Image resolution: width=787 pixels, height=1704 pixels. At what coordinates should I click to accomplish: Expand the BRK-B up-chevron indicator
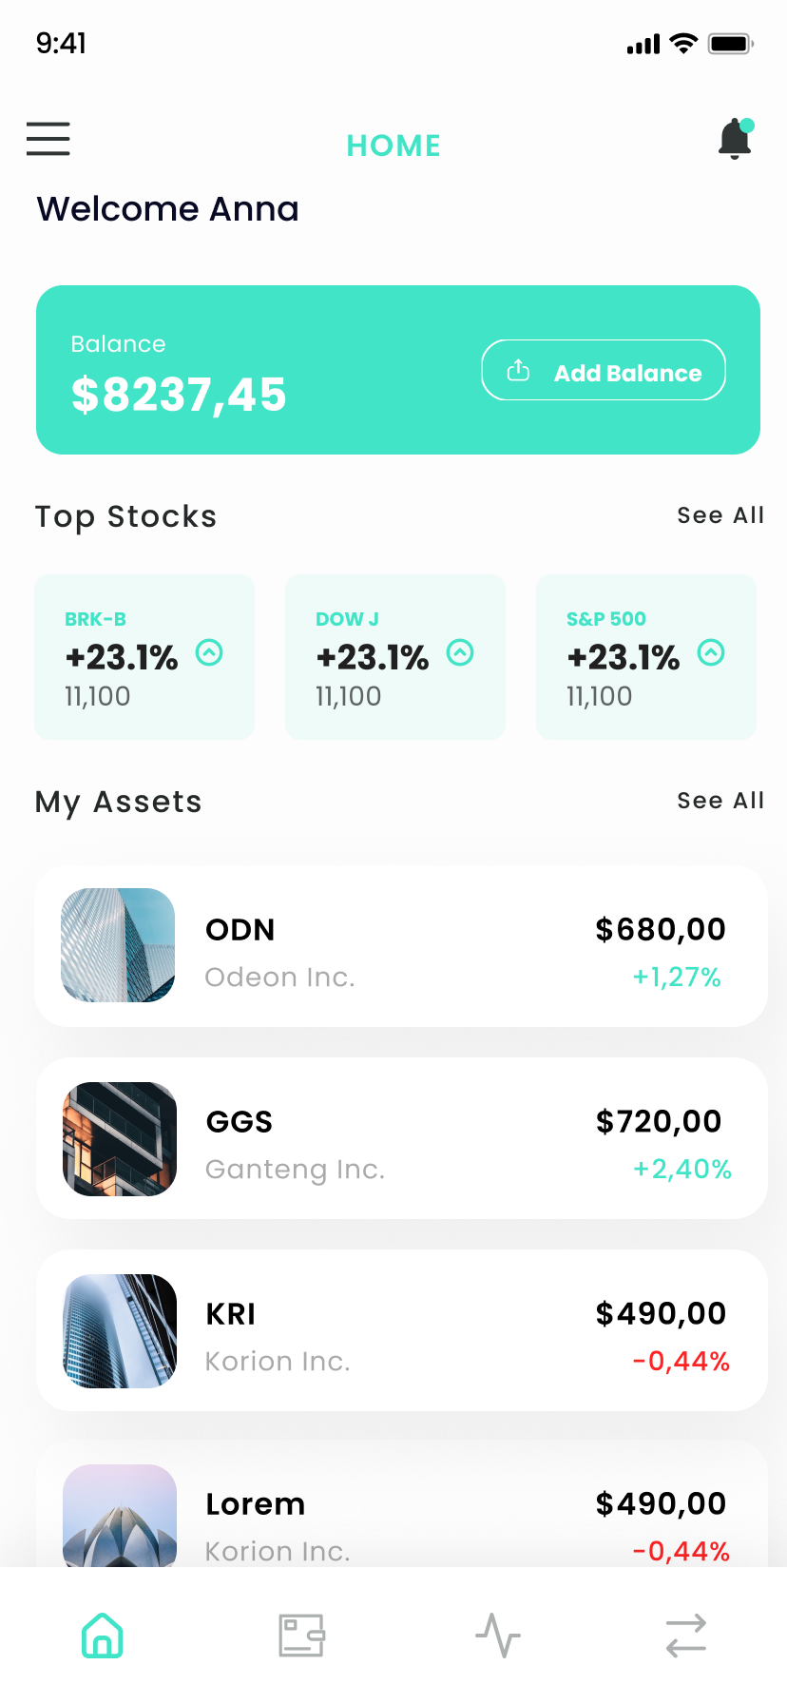[x=209, y=652]
